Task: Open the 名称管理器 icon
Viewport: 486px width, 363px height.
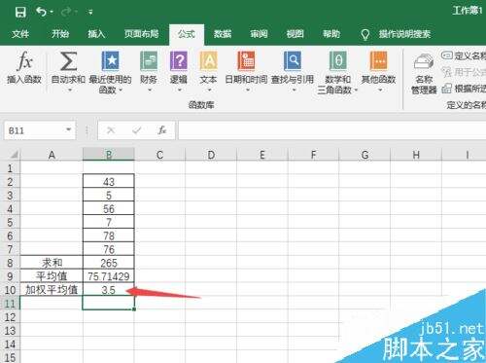Action: (424, 61)
